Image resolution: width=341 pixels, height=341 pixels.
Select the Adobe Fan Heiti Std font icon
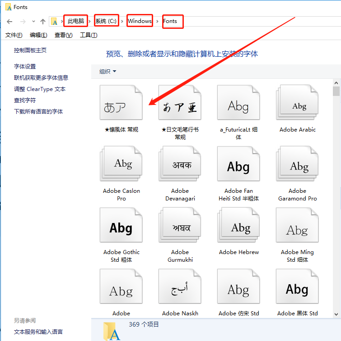click(x=238, y=164)
